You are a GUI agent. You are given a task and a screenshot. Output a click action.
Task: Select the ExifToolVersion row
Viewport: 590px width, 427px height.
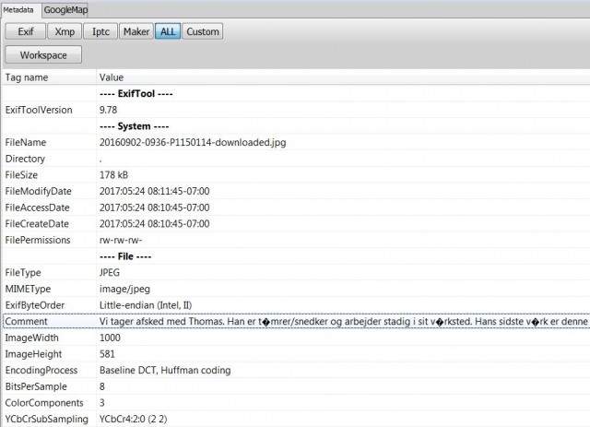coord(296,110)
